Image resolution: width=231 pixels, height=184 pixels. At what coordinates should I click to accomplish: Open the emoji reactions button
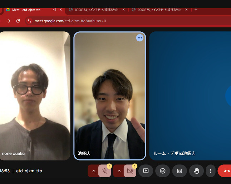click(163, 171)
